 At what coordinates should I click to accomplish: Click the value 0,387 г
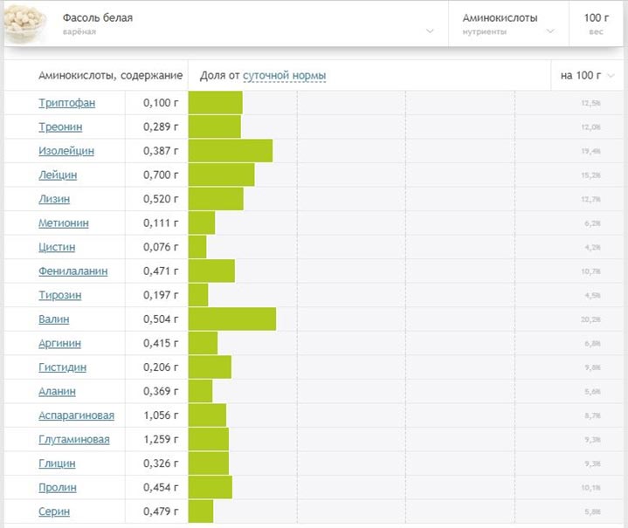pos(161,151)
